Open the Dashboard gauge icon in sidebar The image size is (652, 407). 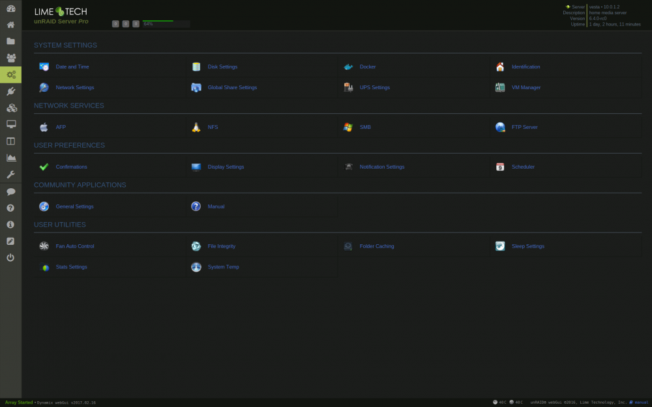[11, 8]
